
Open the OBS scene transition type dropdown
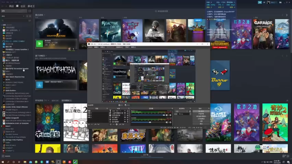(182, 111)
